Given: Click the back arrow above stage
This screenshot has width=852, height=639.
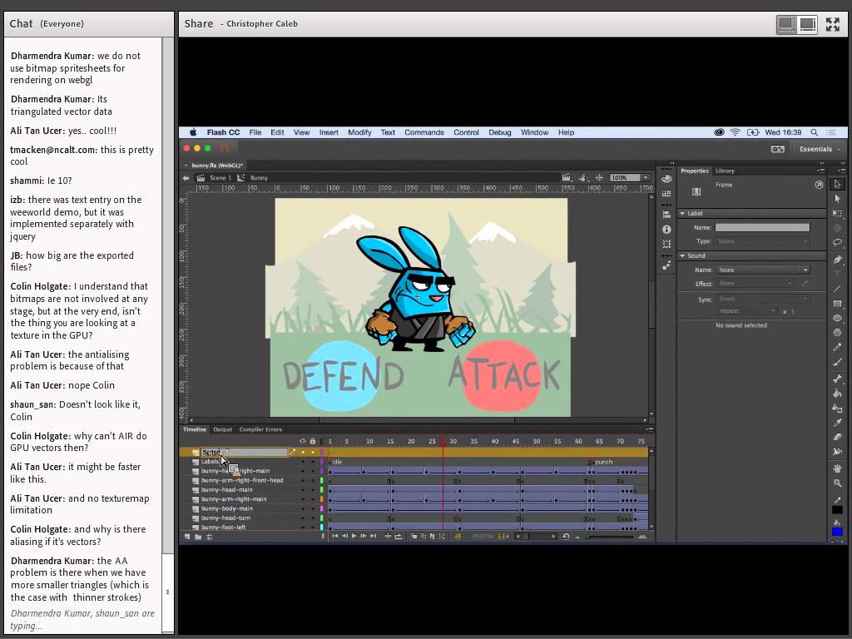Looking at the screenshot, I should click(x=186, y=178).
